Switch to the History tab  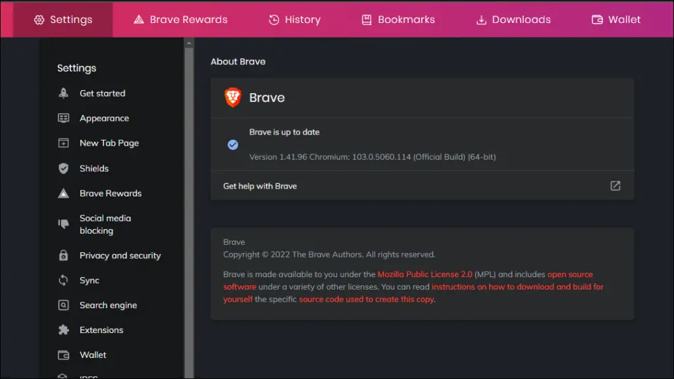(294, 20)
